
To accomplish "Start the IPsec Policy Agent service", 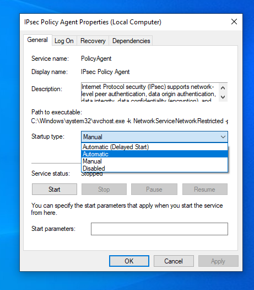I will 55,189.
